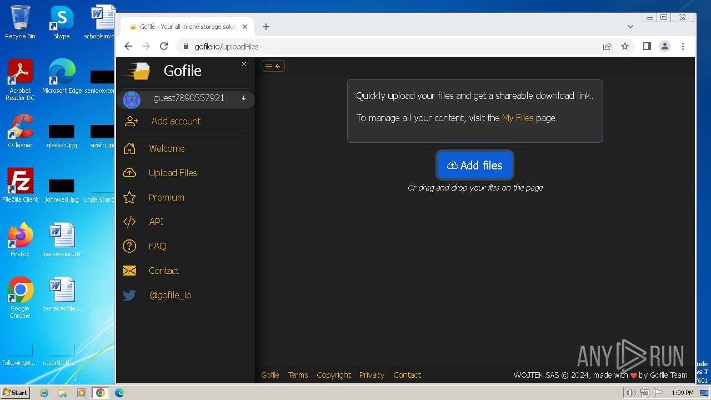Reload the Gofile page
Image resolution: width=711 pixels, height=400 pixels.
(164, 47)
